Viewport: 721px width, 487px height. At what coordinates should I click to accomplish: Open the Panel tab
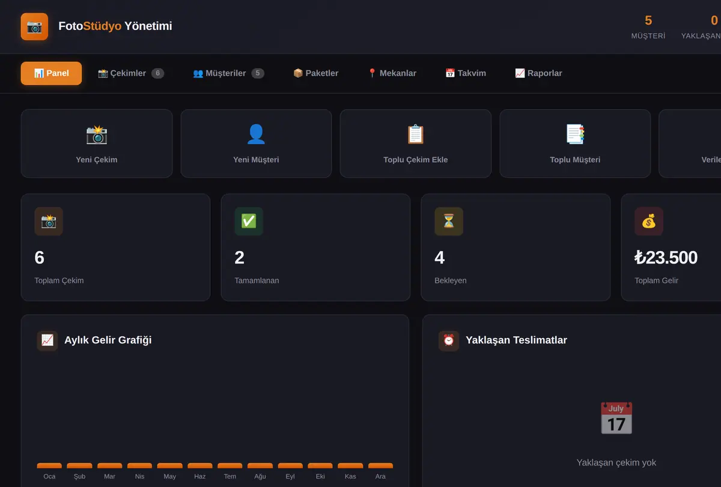51,73
